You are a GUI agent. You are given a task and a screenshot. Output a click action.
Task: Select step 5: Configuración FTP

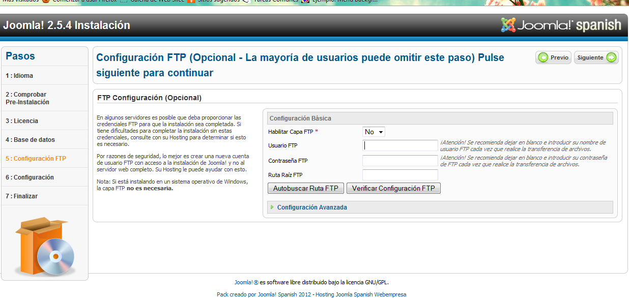click(x=36, y=159)
